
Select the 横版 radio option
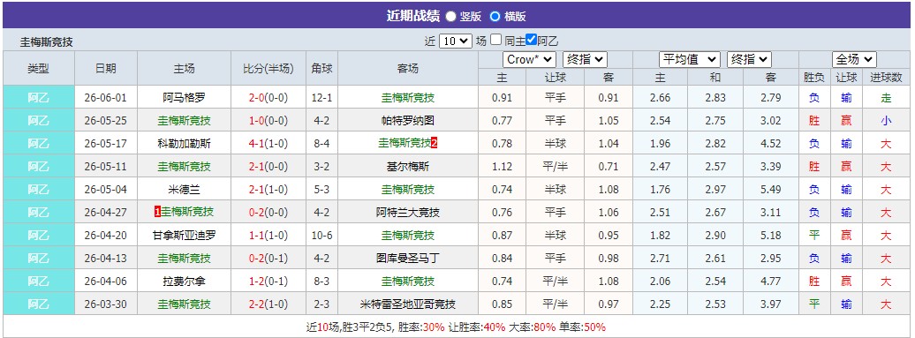495,16
